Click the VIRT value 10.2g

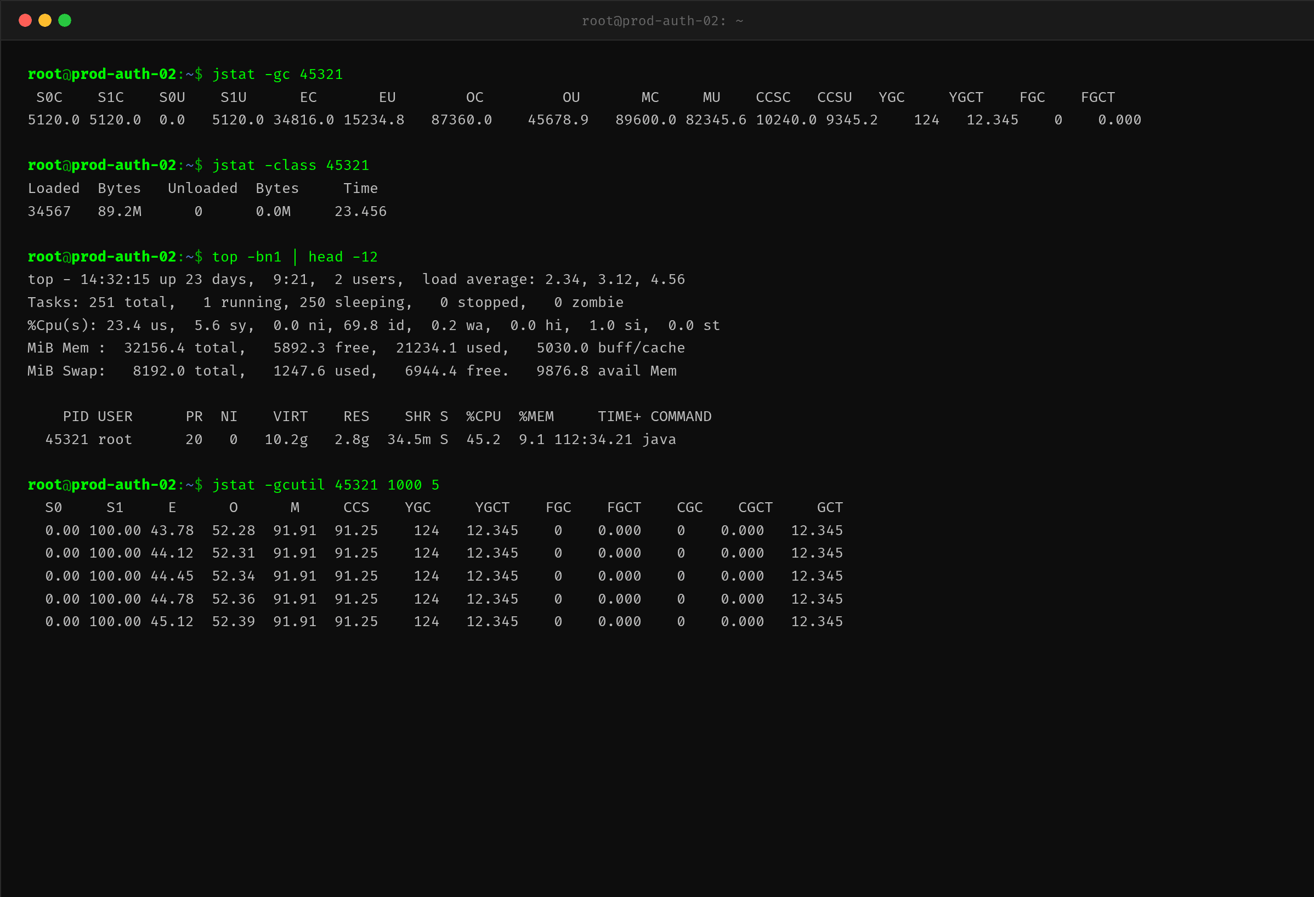[286, 439]
